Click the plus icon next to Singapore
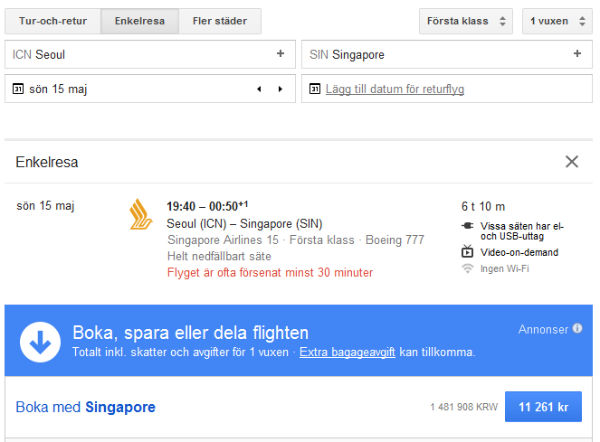This screenshot has width=600, height=442. point(577,54)
